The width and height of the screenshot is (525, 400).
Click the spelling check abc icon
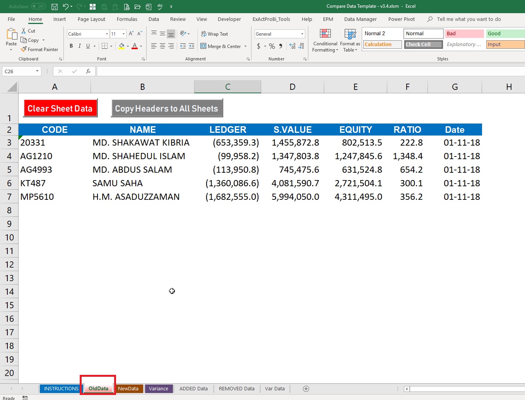pyautogui.click(x=160, y=7)
